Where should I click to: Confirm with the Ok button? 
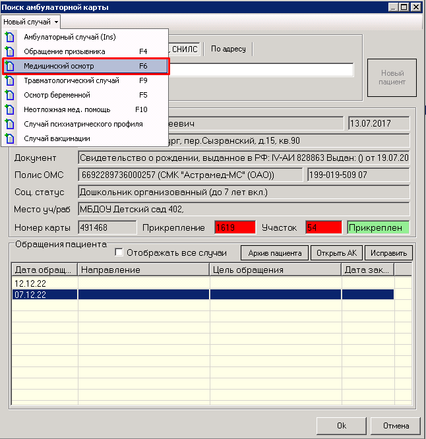pyautogui.click(x=341, y=425)
